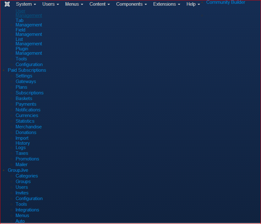The image size is (261, 224).
Task: Open Configuration listed above Paid Subscriptions
Action: (x=29, y=64)
